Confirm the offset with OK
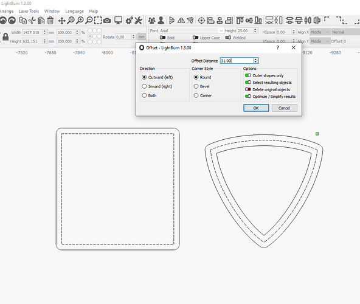The image size is (360, 304). [256, 108]
